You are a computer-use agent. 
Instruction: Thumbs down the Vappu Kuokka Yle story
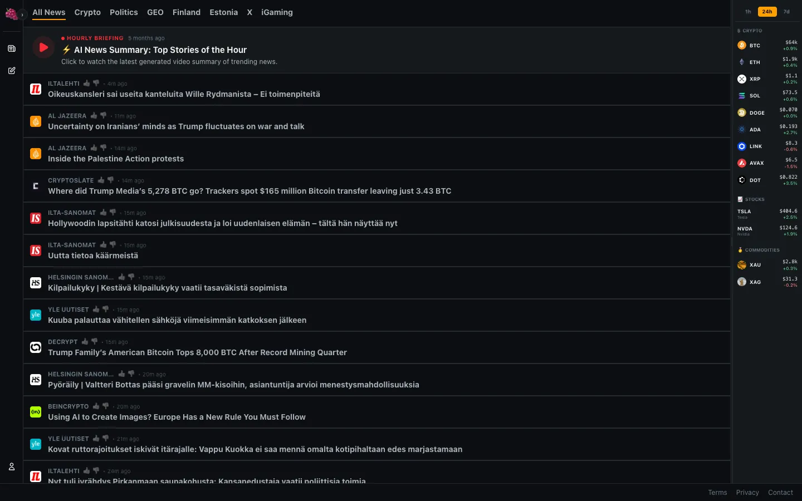pyautogui.click(x=105, y=438)
